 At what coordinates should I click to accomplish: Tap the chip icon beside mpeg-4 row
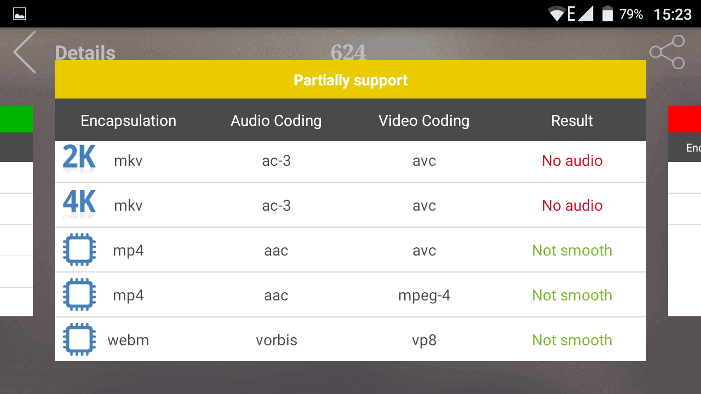point(79,295)
